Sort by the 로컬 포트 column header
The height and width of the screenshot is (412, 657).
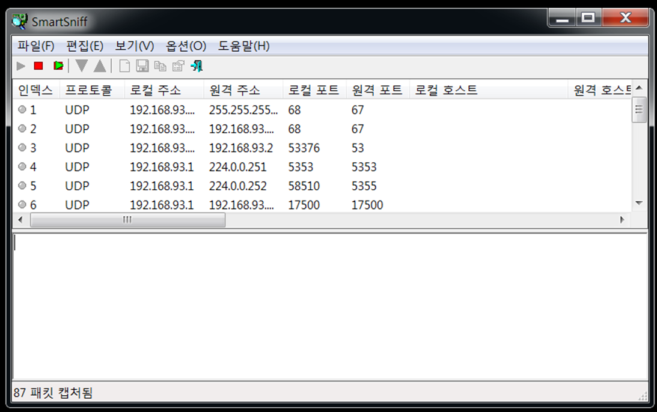pyautogui.click(x=314, y=90)
